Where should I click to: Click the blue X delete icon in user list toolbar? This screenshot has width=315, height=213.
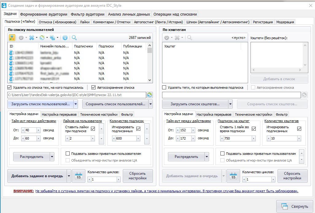(32, 37)
